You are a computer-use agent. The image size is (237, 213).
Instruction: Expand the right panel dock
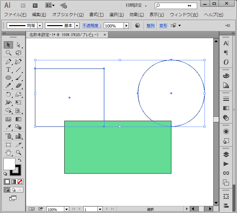click(x=233, y=33)
